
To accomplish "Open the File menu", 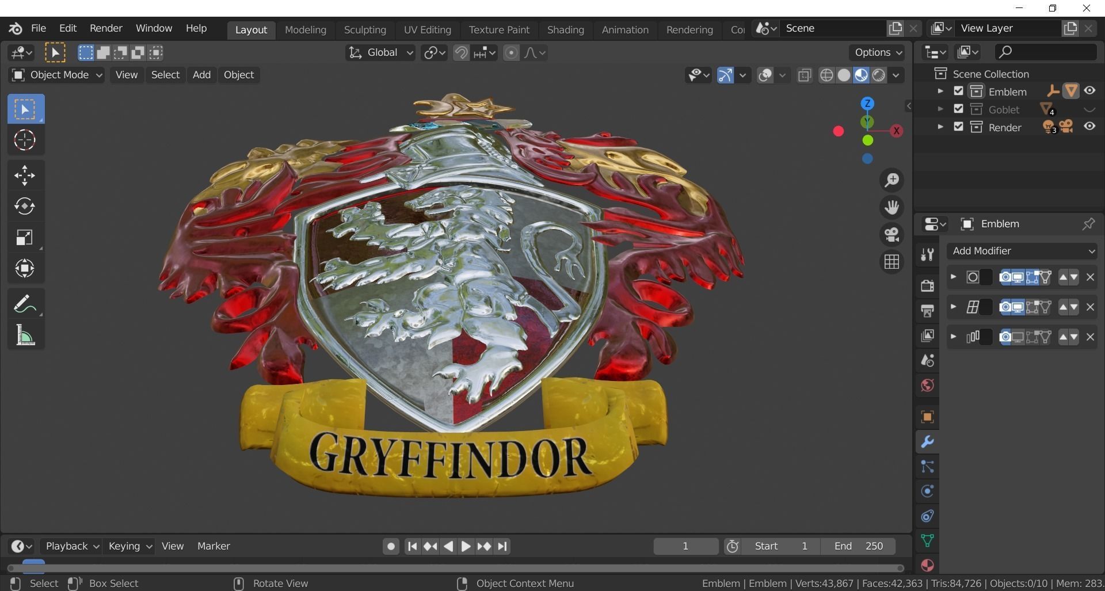I will [39, 28].
